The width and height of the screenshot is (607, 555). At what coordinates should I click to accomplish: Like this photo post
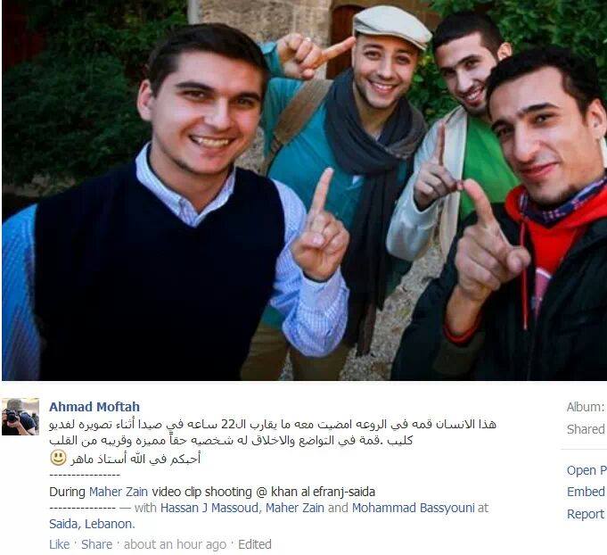pos(59,544)
